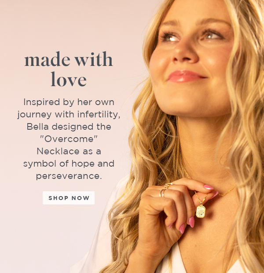Click the "Overcome" necklace name text

pyautogui.click(x=69, y=139)
